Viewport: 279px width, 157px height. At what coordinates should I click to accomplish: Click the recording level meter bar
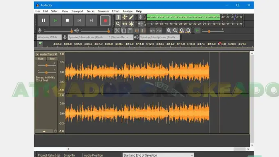[x=194, y=17]
